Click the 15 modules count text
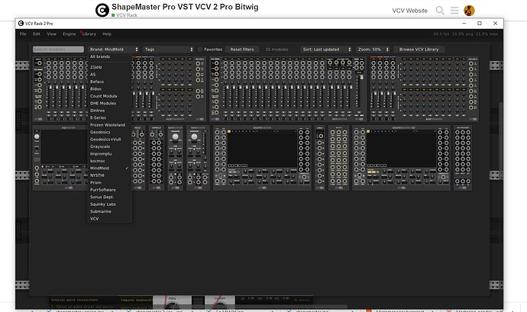 point(276,50)
